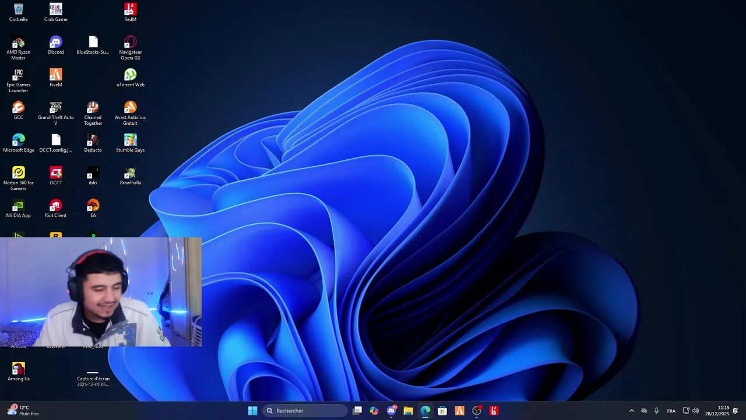This screenshot has height=420, width=746.
Task: Select the OCCT.config.j... file icon
Action: pyautogui.click(x=56, y=143)
